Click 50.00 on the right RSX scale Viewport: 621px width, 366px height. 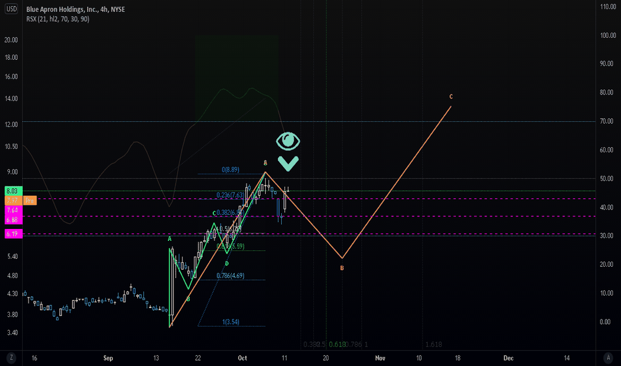coord(606,179)
